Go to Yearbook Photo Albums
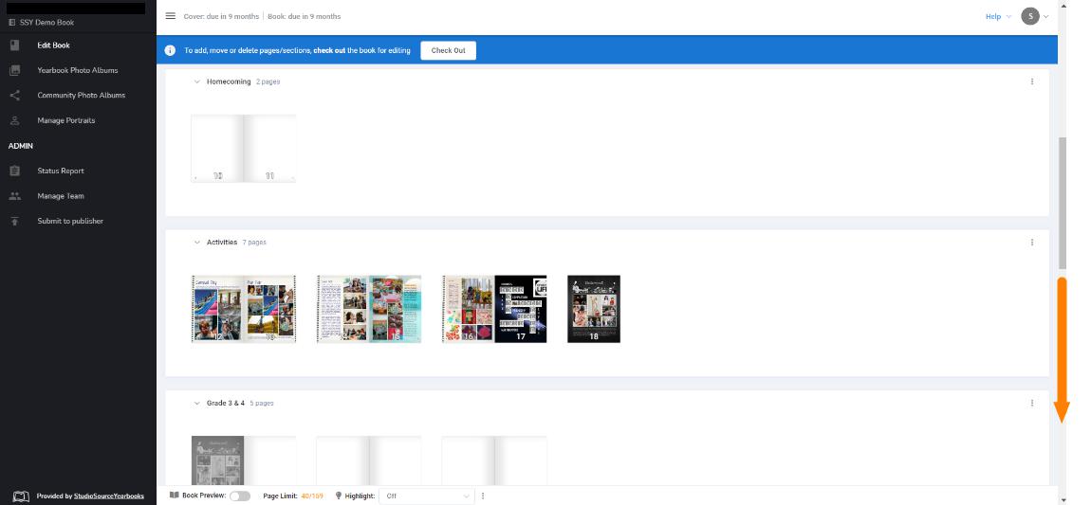This screenshot has width=1091, height=505. tap(78, 70)
